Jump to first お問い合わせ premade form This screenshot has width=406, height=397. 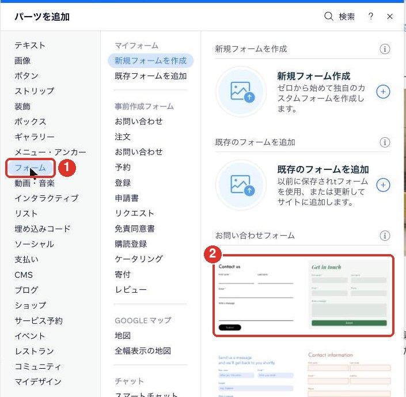(139, 122)
